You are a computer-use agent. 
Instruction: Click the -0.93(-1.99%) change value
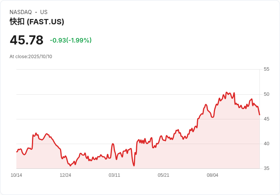tap(71, 40)
